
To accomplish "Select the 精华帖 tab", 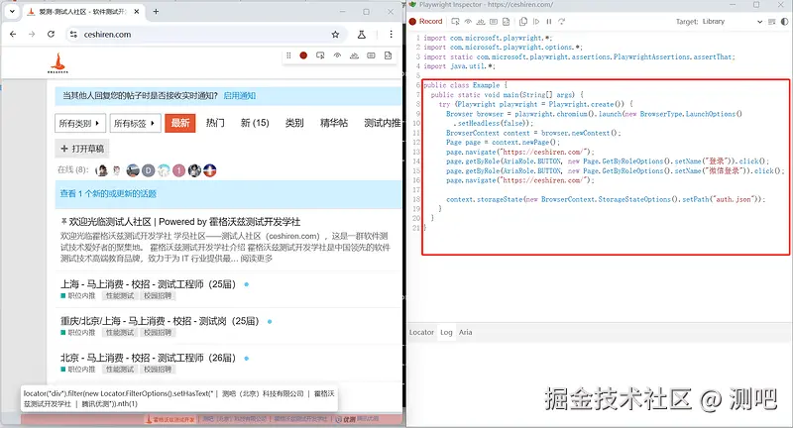I will [334, 123].
